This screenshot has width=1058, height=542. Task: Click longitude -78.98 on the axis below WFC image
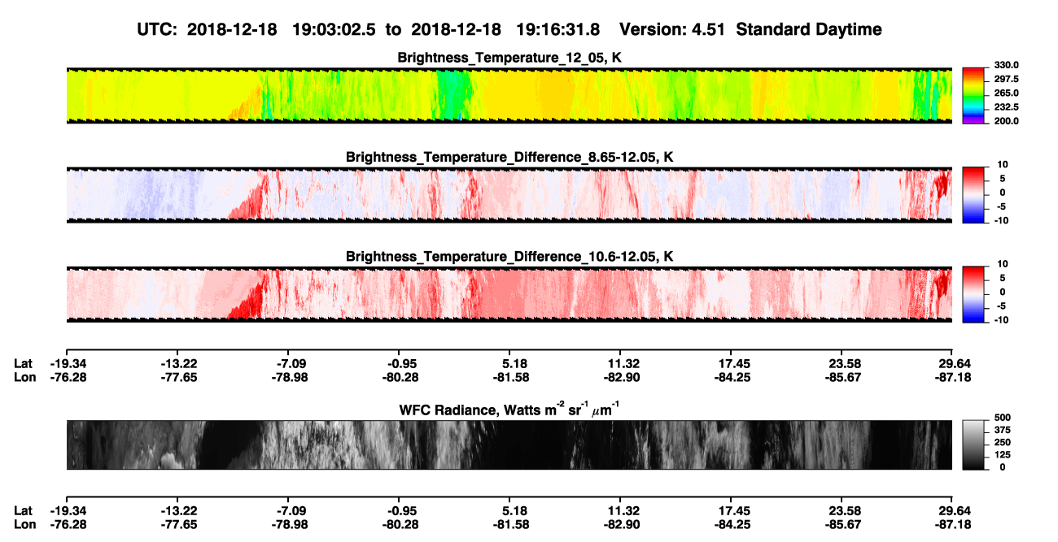(291, 524)
